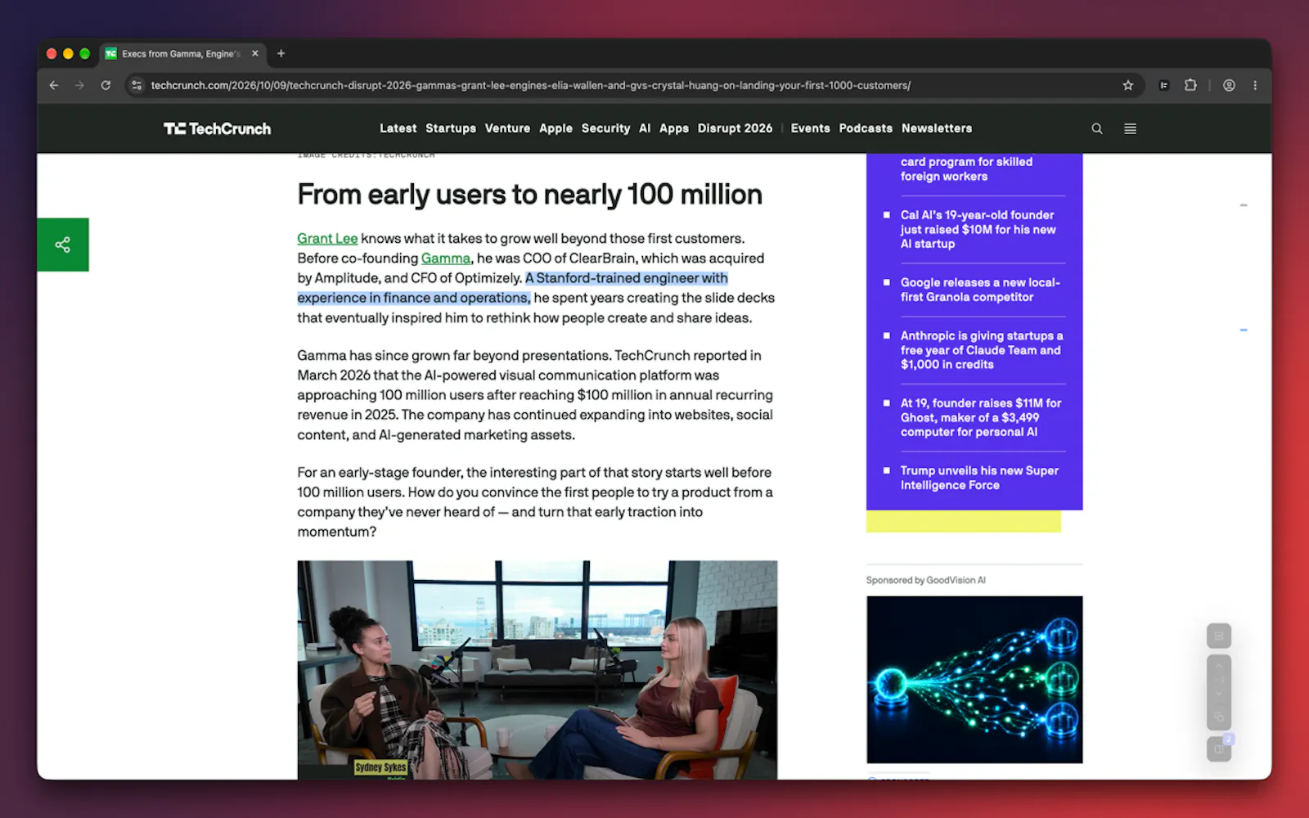The width and height of the screenshot is (1309, 818).
Task: Click the floating widget's top list icon
Action: click(1219, 636)
